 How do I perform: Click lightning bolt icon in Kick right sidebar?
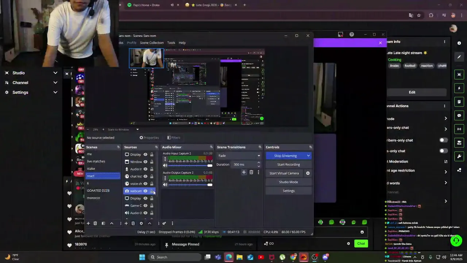click(459, 88)
